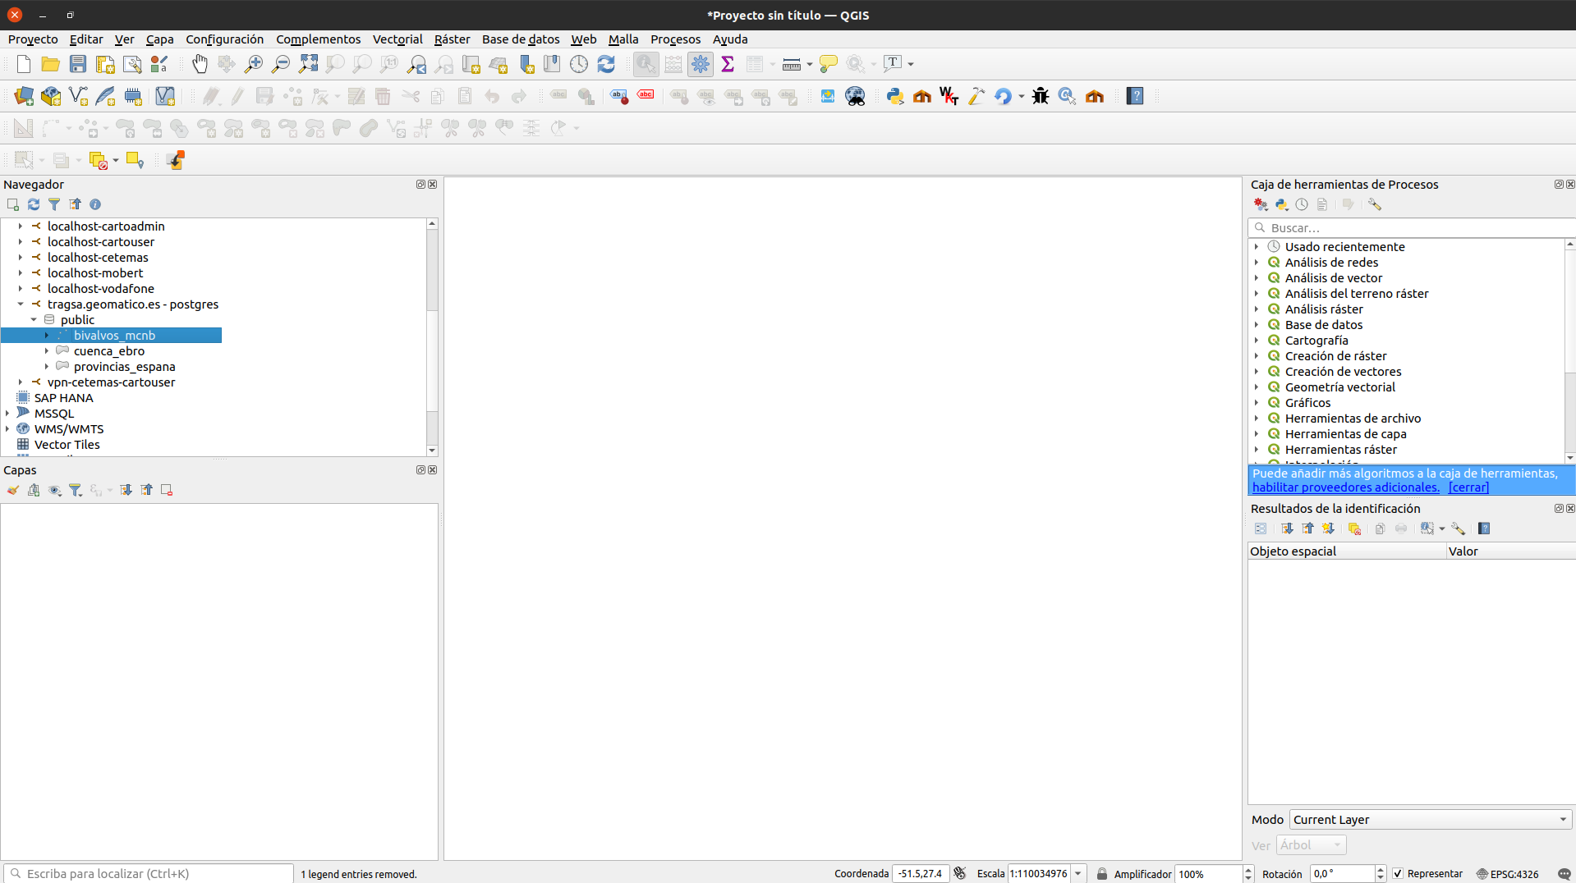The height and width of the screenshot is (883, 1576).
Task: Click the EPSG:4326 CRS button
Action: click(1508, 874)
